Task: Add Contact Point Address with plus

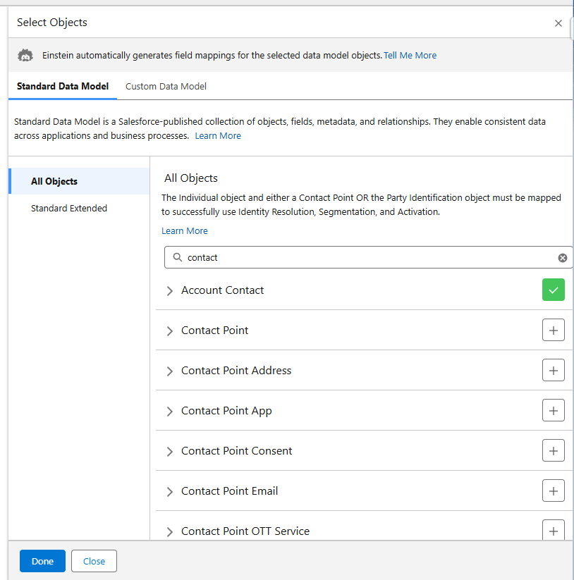Action: click(x=554, y=370)
